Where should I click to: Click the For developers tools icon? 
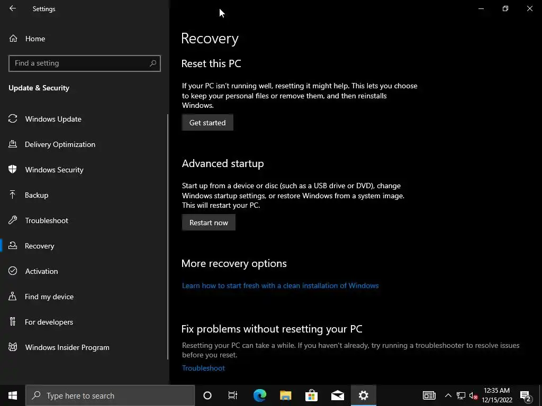pos(13,322)
